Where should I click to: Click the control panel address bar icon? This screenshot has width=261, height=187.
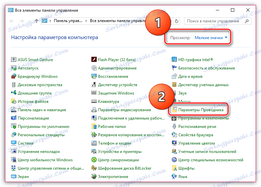(x=45, y=21)
